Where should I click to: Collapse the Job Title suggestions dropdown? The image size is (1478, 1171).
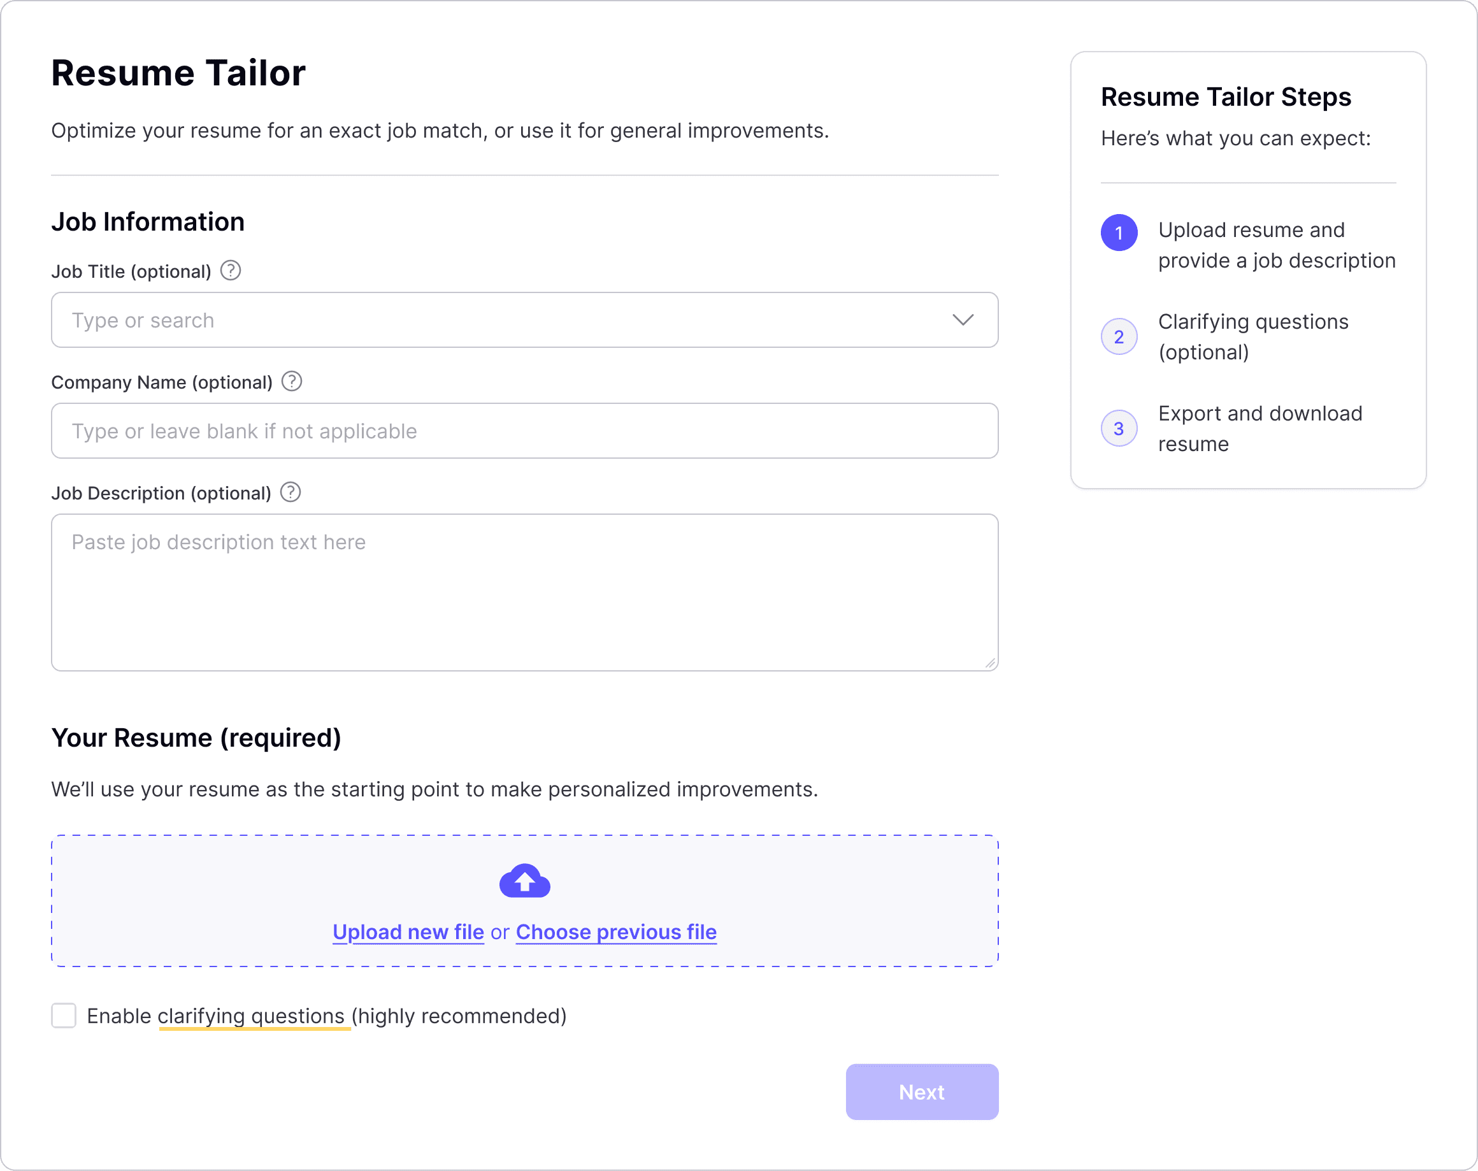963,319
